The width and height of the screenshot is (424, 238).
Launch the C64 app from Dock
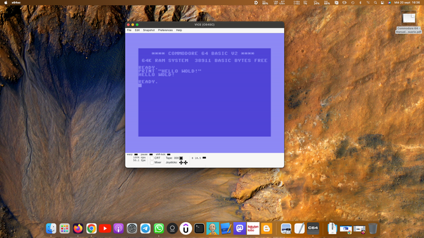click(313, 228)
